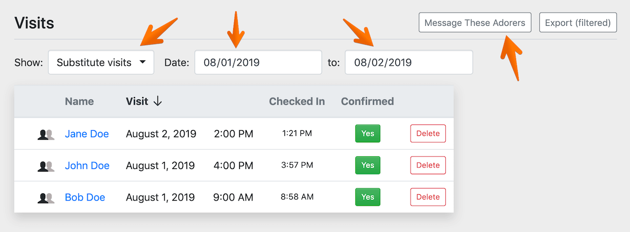
Task: Sort by the Confirmed column header
Action: click(367, 102)
